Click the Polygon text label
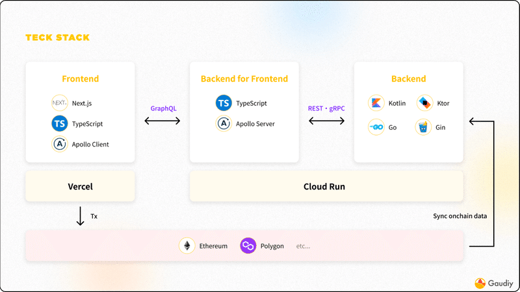The image size is (520, 292). tap(272, 246)
